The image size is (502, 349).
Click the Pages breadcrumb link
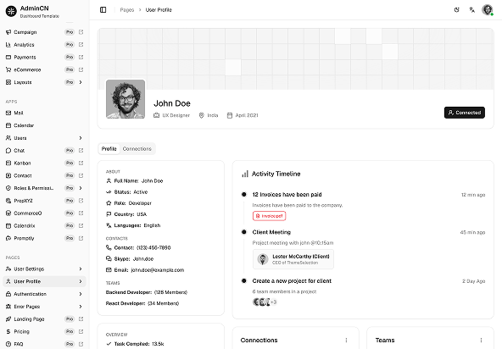point(127,10)
